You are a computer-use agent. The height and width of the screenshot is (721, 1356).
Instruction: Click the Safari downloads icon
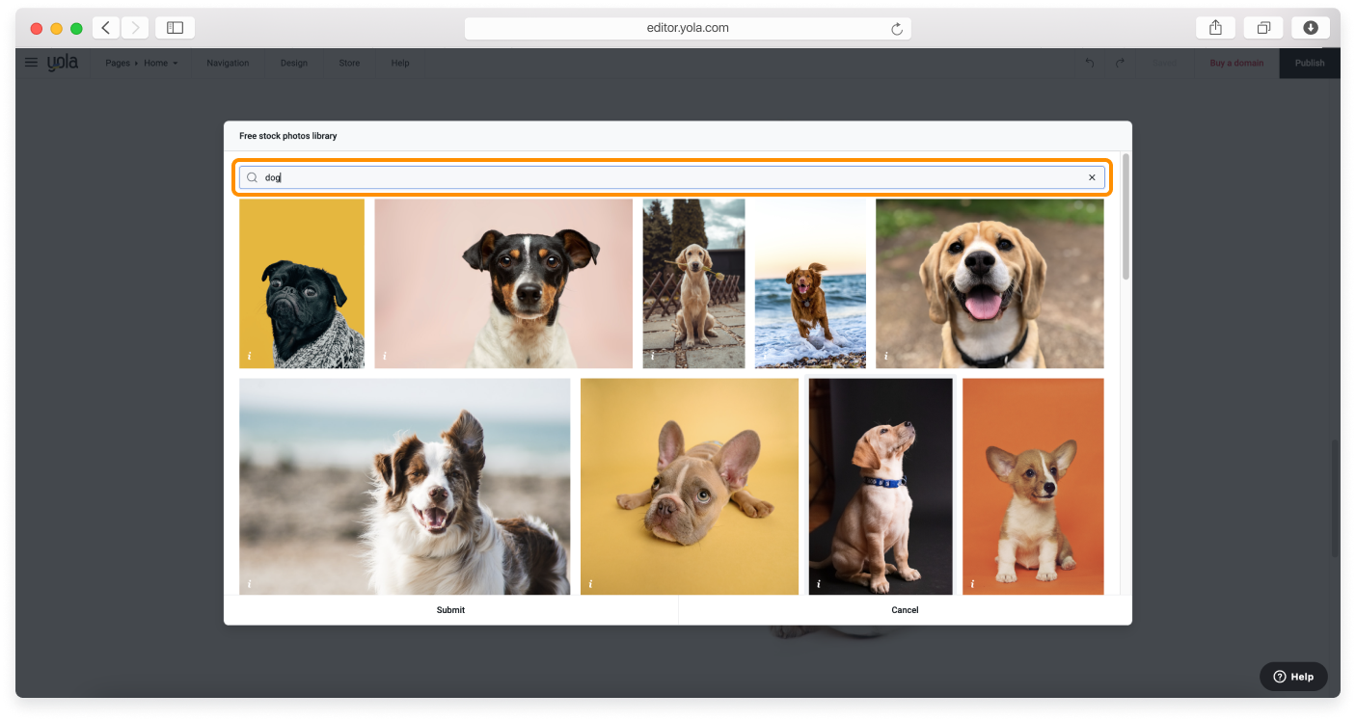(x=1311, y=27)
